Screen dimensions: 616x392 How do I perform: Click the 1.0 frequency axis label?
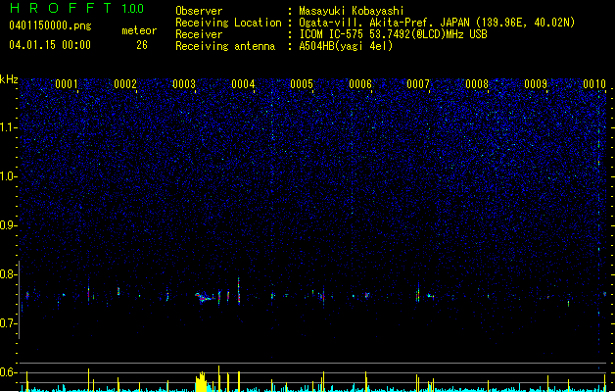8,176
